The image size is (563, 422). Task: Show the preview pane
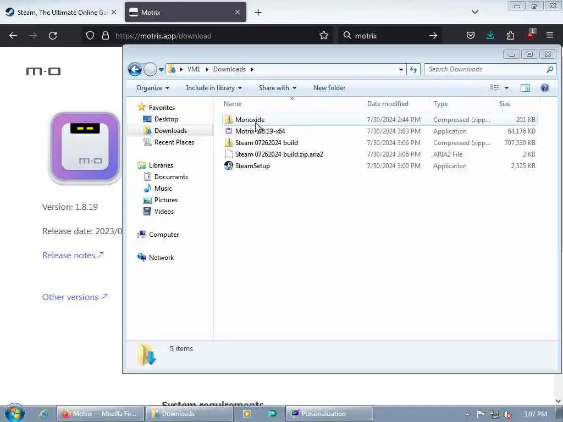click(x=525, y=88)
